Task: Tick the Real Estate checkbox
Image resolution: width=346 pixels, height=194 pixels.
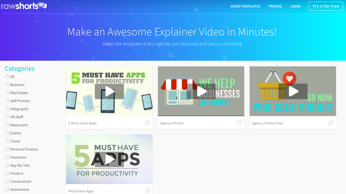Action: coord(7,93)
